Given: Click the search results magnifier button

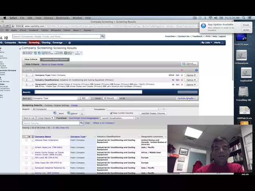Looking at the screenshot, I should (x=81, y=123).
